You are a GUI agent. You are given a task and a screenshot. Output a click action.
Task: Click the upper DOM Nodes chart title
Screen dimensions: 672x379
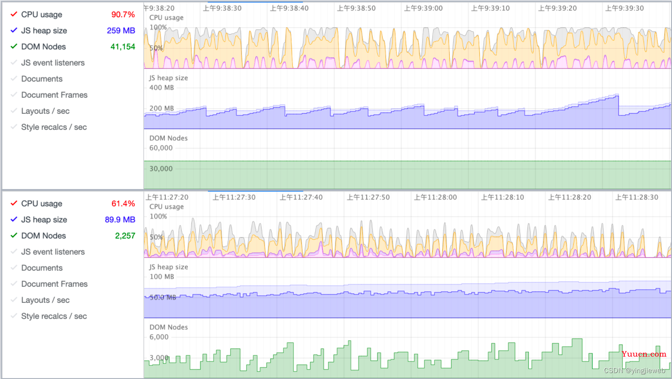[168, 138]
